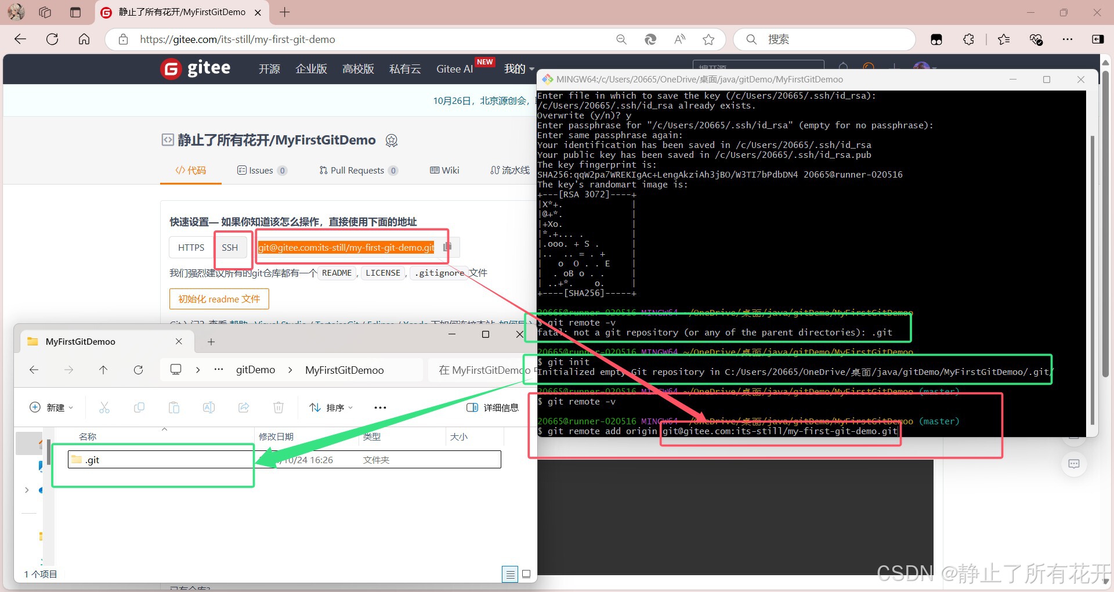Click 高校版 in Gitee navigation

tap(358, 69)
